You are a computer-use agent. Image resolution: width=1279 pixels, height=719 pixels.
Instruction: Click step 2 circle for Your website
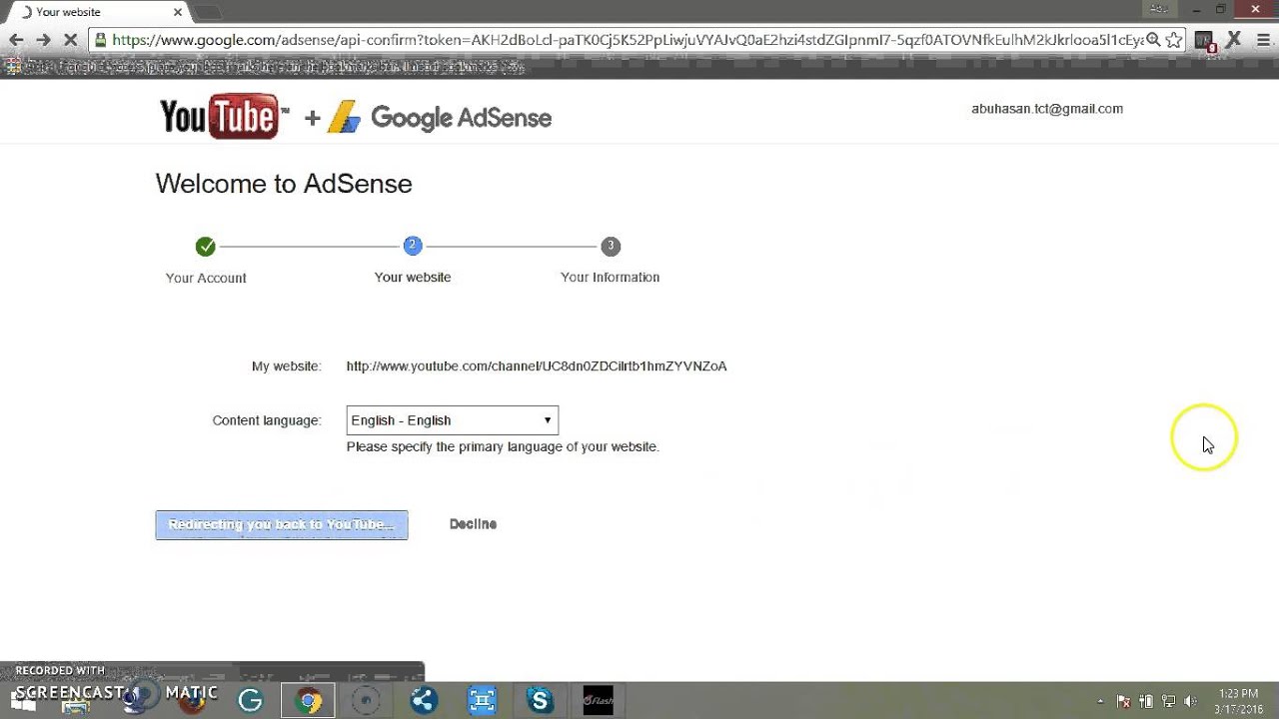413,246
